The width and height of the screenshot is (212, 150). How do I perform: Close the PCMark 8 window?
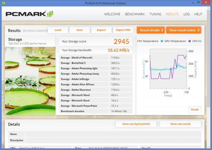(x=206, y=2)
